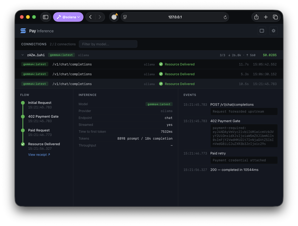Select the request row at 15:06:30.152
The width and height of the screenshot is (298, 226).
149,74
